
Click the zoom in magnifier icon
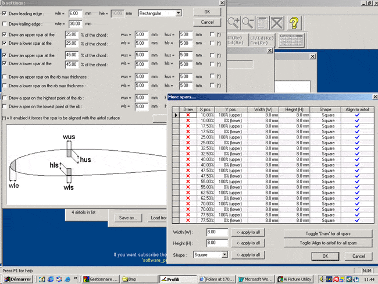(x=234, y=23)
